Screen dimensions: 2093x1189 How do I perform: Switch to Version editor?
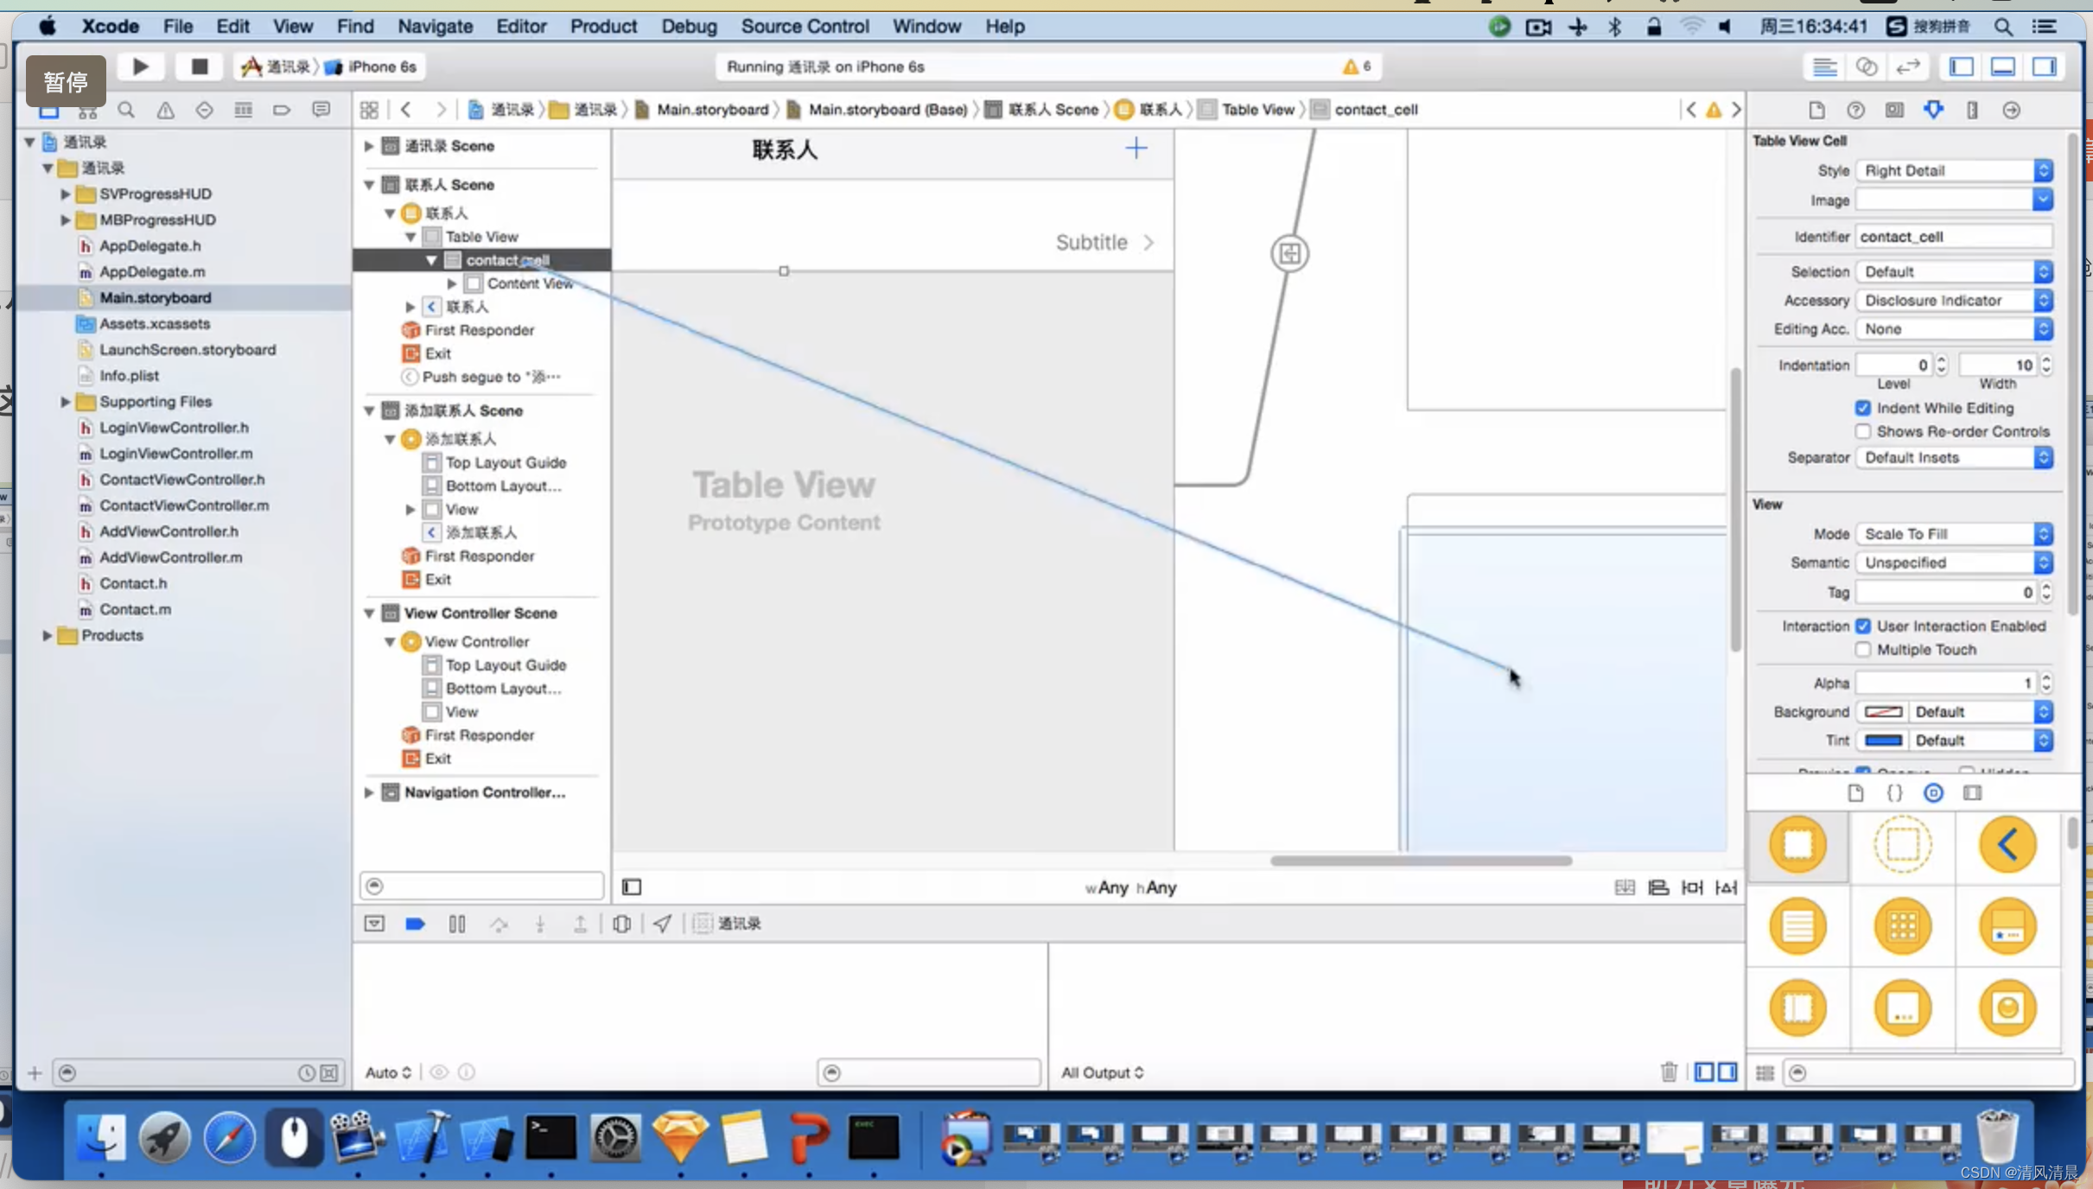pyautogui.click(x=1908, y=67)
